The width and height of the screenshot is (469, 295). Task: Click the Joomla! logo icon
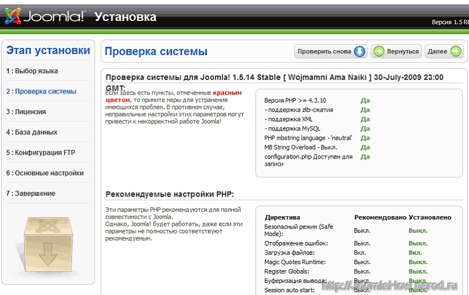(13, 16)
